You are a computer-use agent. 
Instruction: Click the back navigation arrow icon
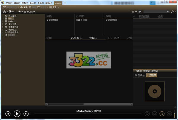tap(4, 12)
